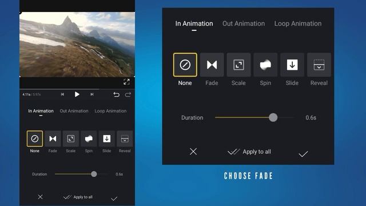
Task: Choose Spin animation in enlarged panel
Action: coord(265,65)
